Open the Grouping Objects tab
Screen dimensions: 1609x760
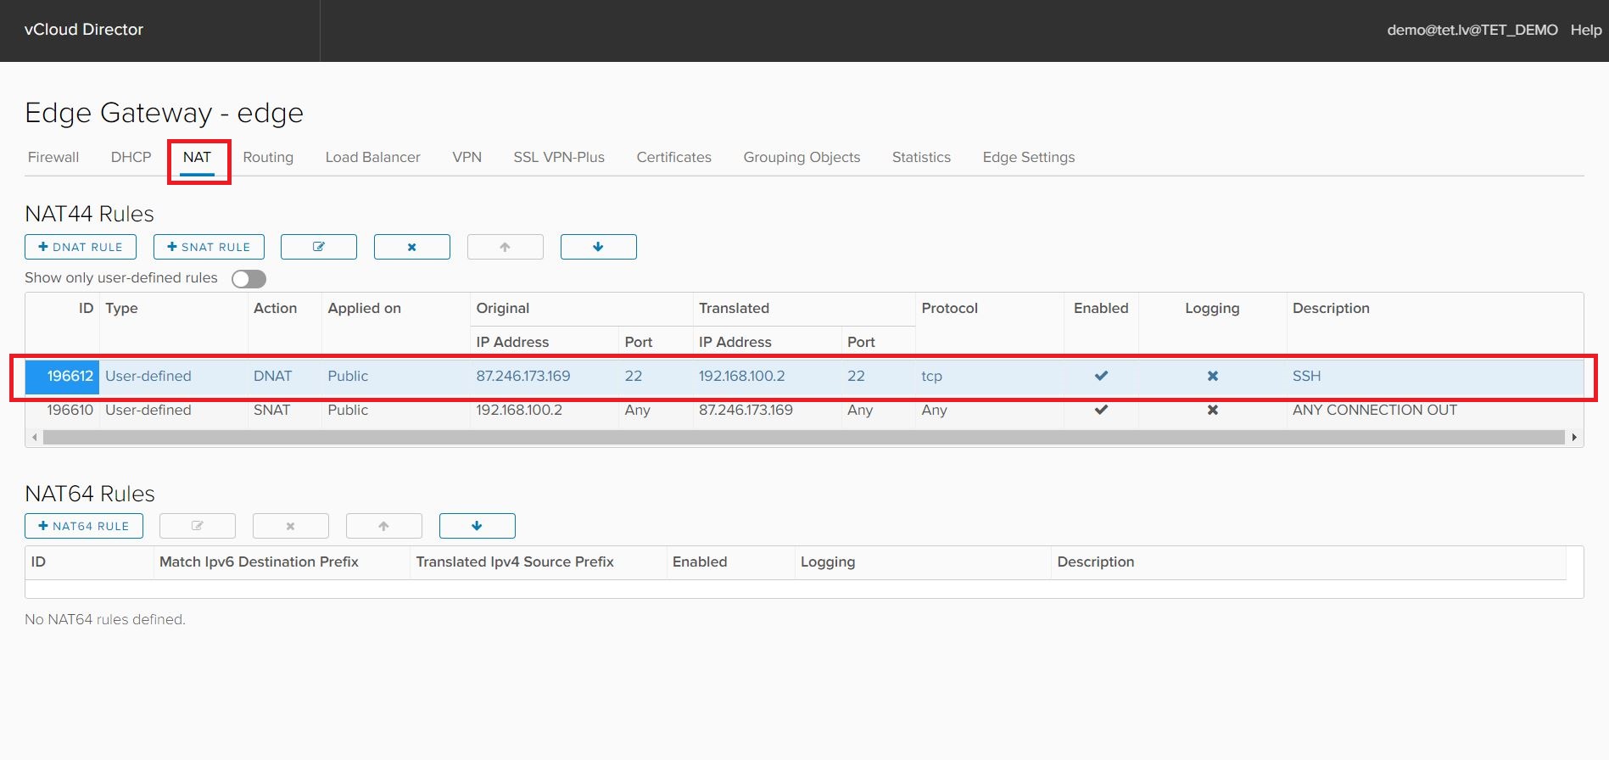[x=802, y=157]
